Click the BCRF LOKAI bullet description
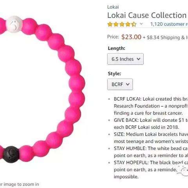 pos(151,106)
